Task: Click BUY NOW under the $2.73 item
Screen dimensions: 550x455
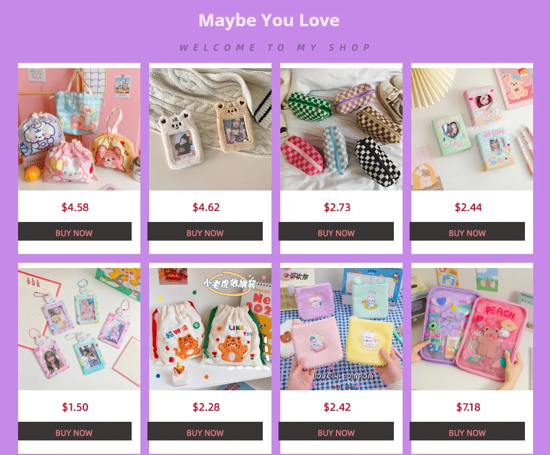Action: tap(336, 231)
